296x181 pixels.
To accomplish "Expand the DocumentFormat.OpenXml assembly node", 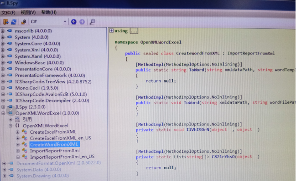I will click(x=4, y=163).
